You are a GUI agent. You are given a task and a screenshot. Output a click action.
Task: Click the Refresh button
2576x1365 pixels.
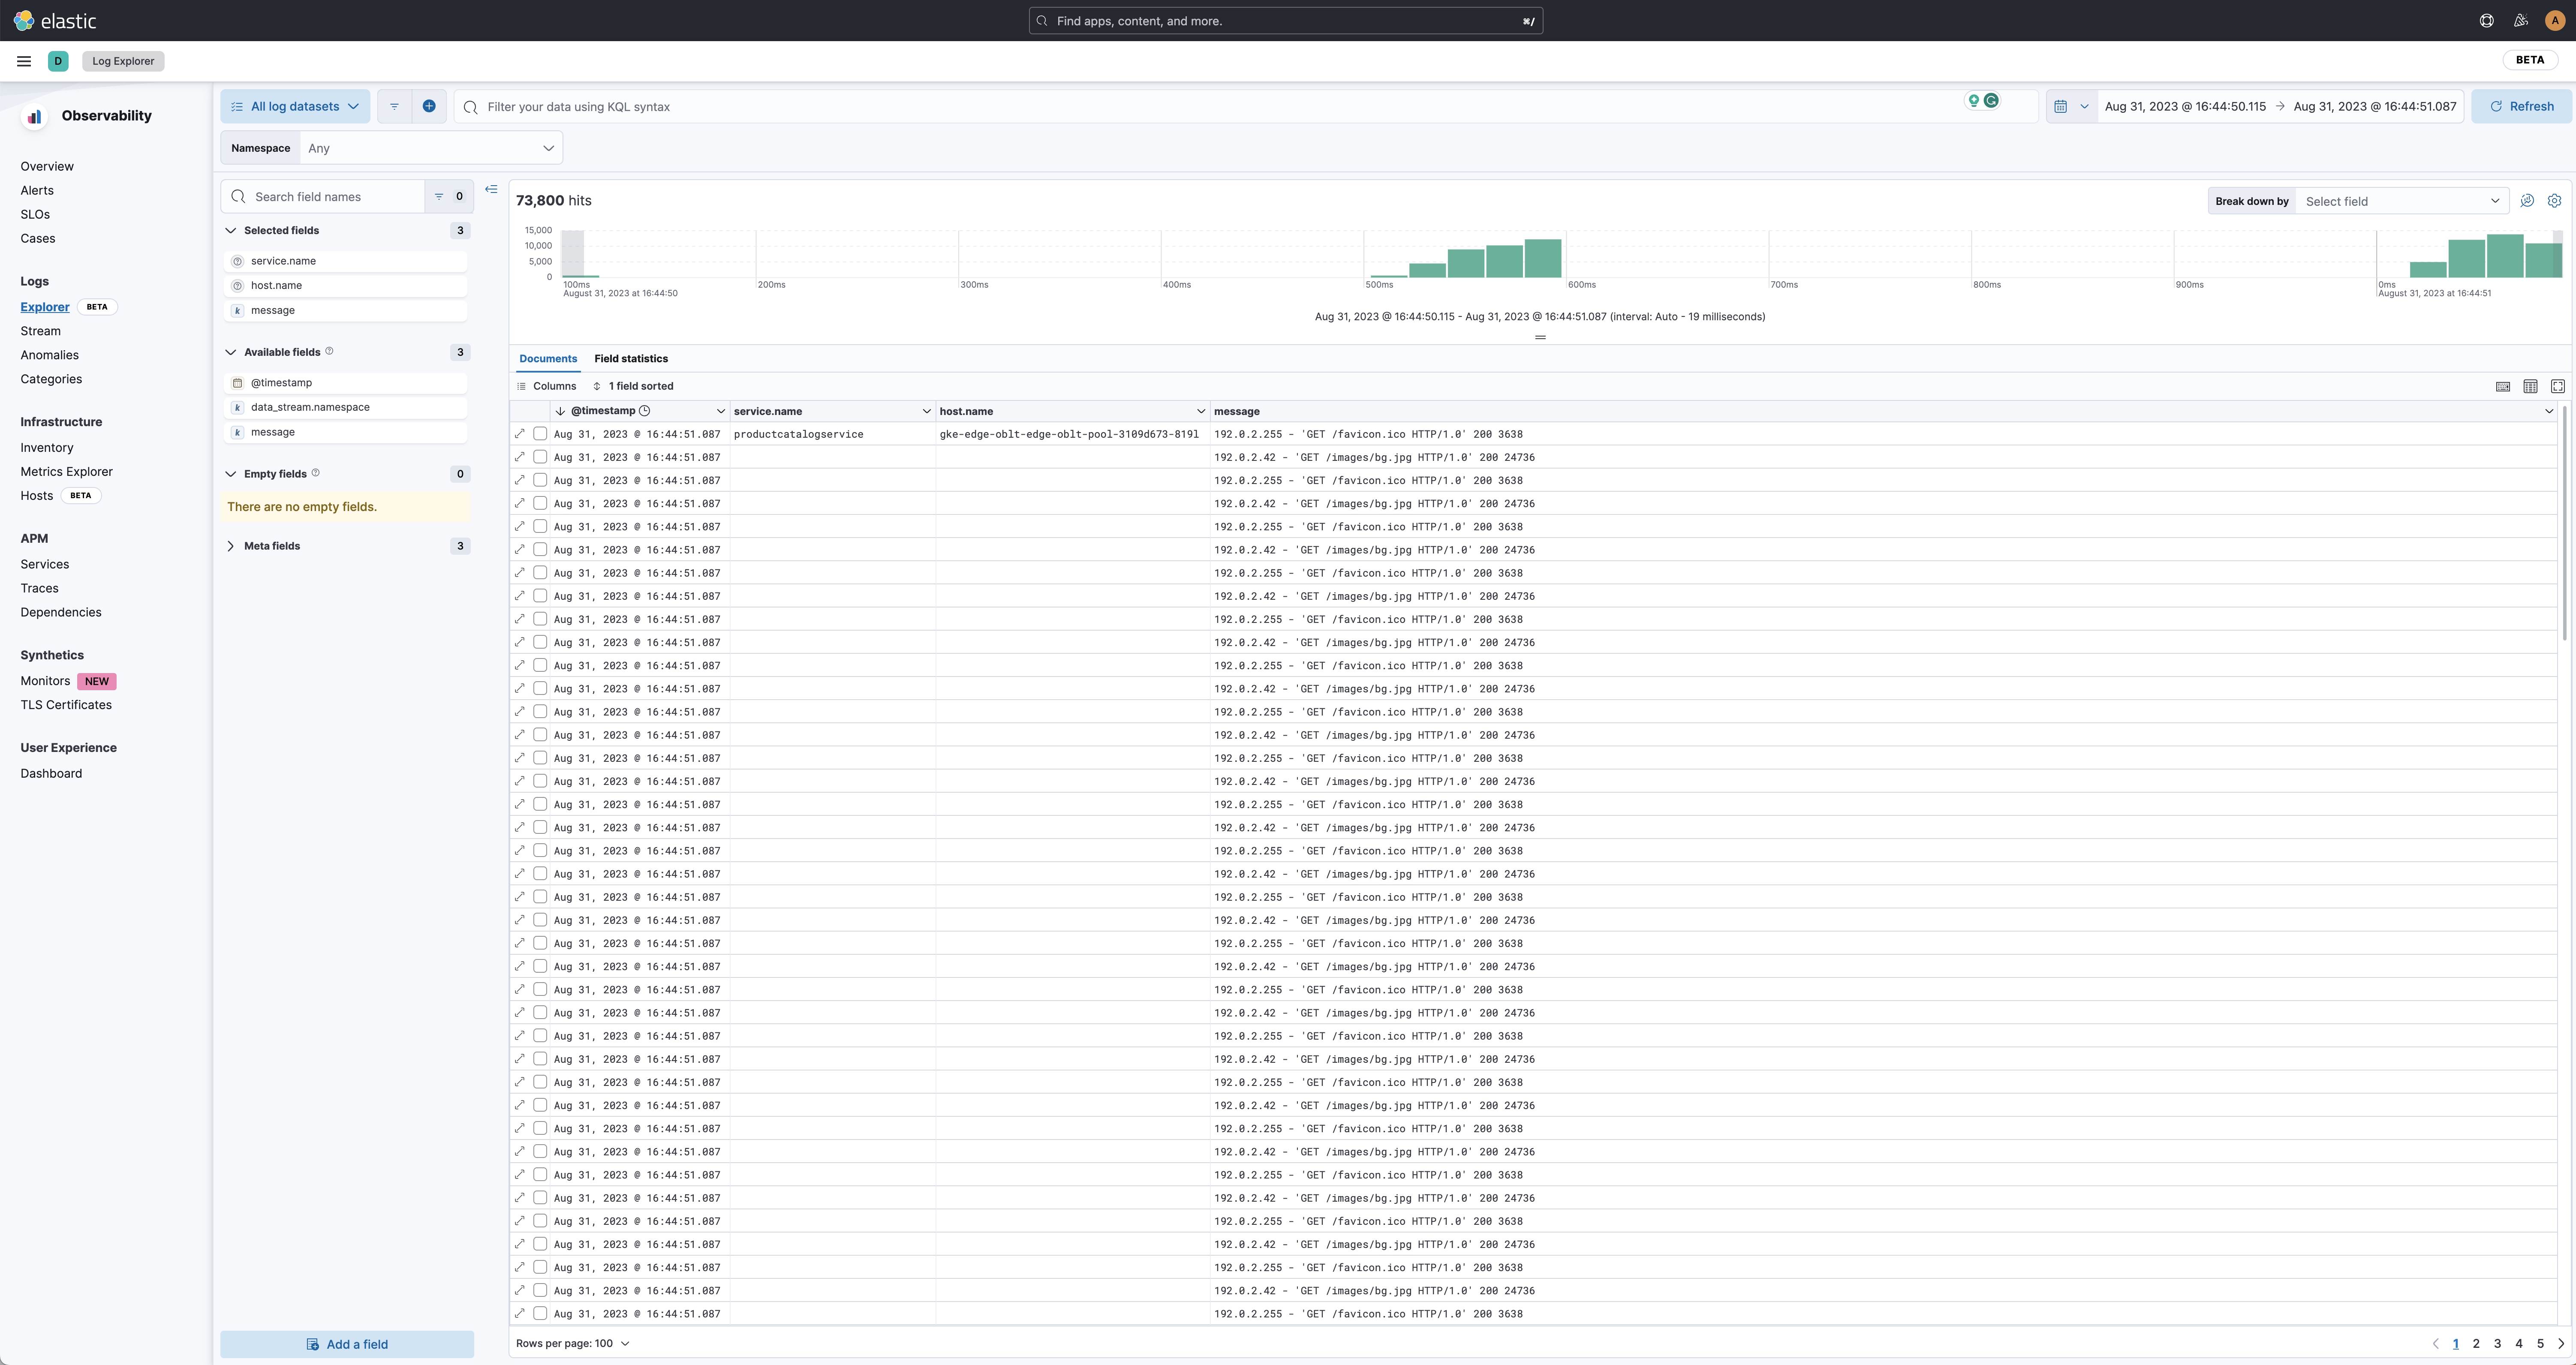(2521, 106)
